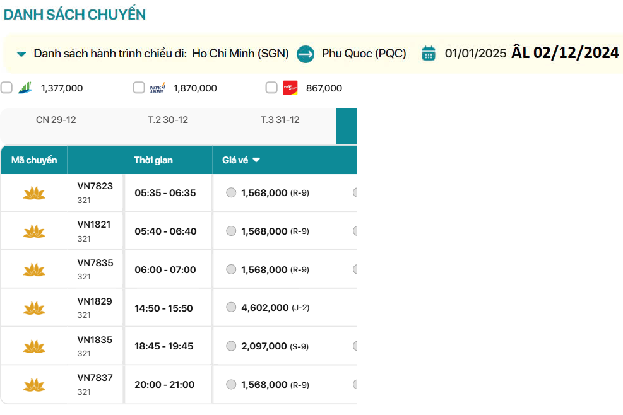This screenshot has height=415, width=623.
Task: Click Bamboo Airways logo priced 1,377,000
Action: coord(26,88)
